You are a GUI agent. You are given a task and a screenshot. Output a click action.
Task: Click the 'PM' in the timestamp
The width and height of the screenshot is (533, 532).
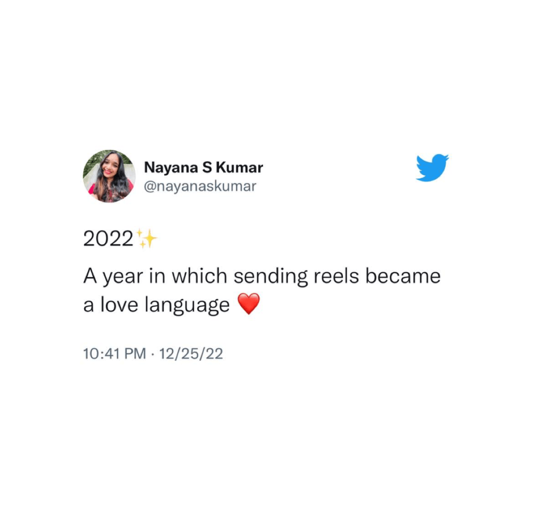(x=135, y=353)
